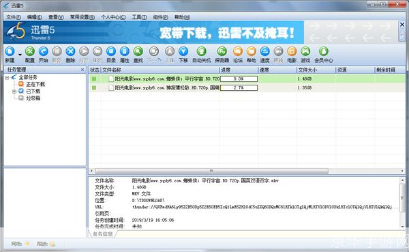Move task down with 下移 icon
Screen dimensions: 409x252
(x=183, y=51)
